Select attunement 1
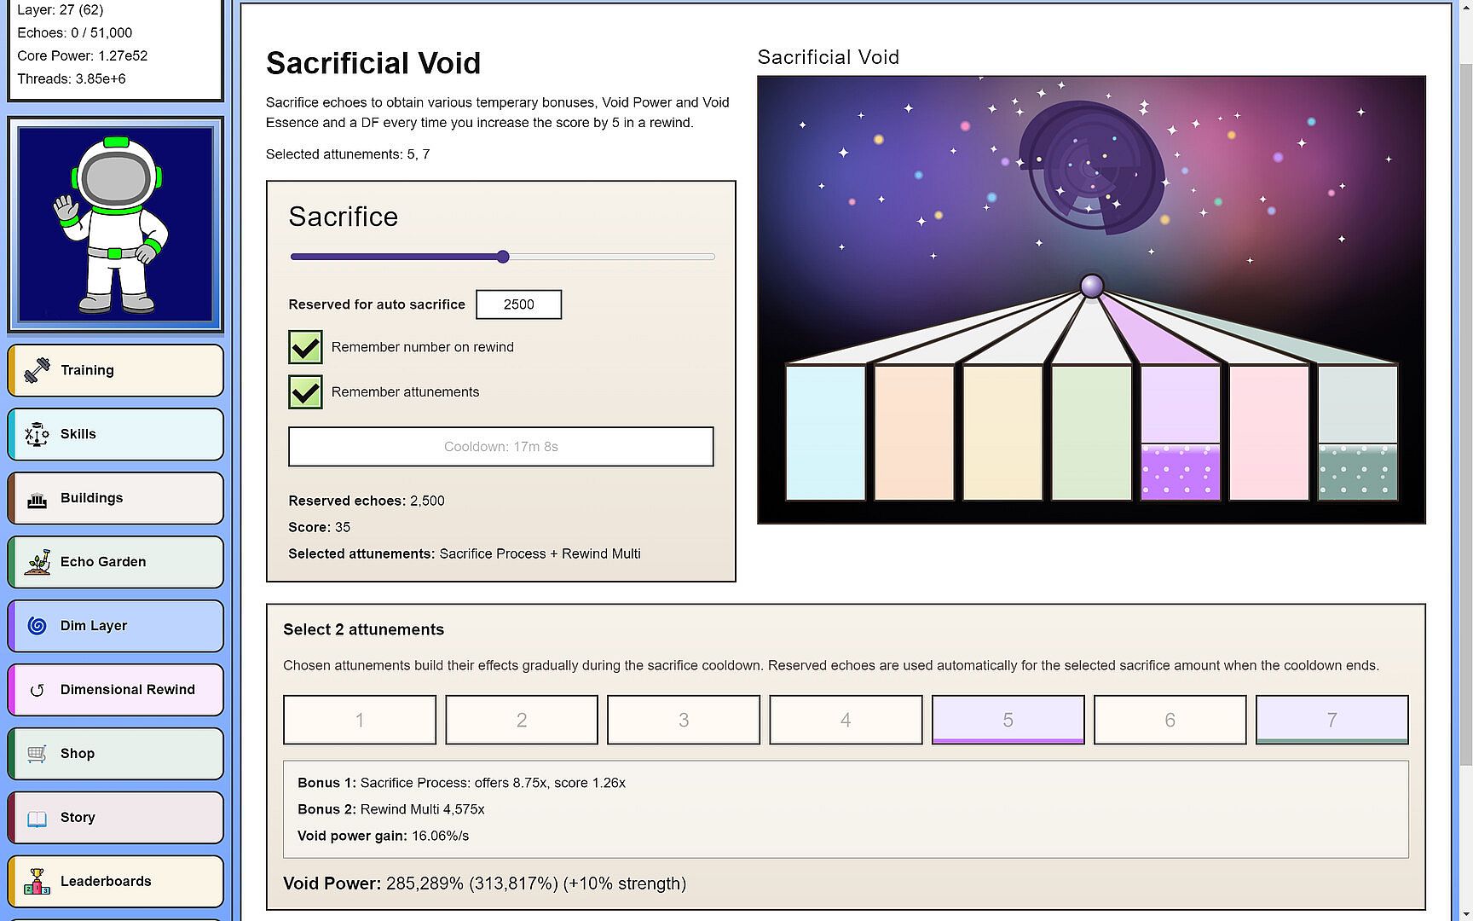The width and height of the screenshot is (1473, 921). [x=360, y=720]
